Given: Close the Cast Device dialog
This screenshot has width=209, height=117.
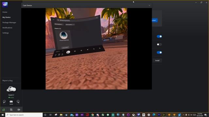Looking at the screenshot, I should pos(150,6).
